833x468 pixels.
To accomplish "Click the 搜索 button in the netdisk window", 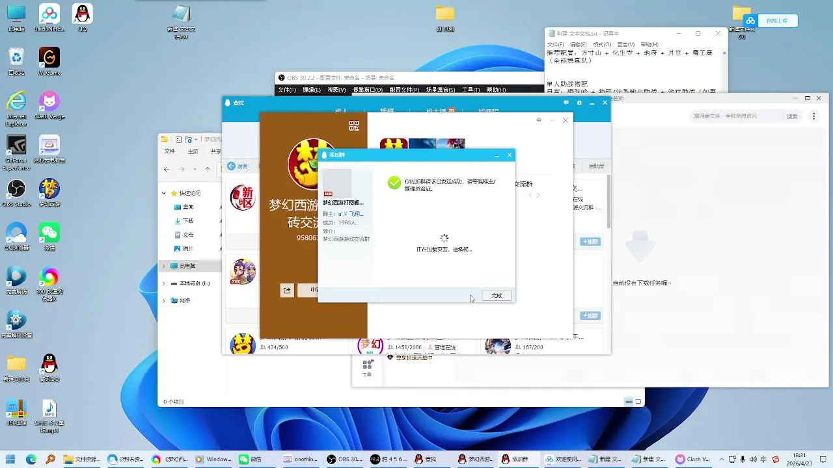I will tap(792, 116).
